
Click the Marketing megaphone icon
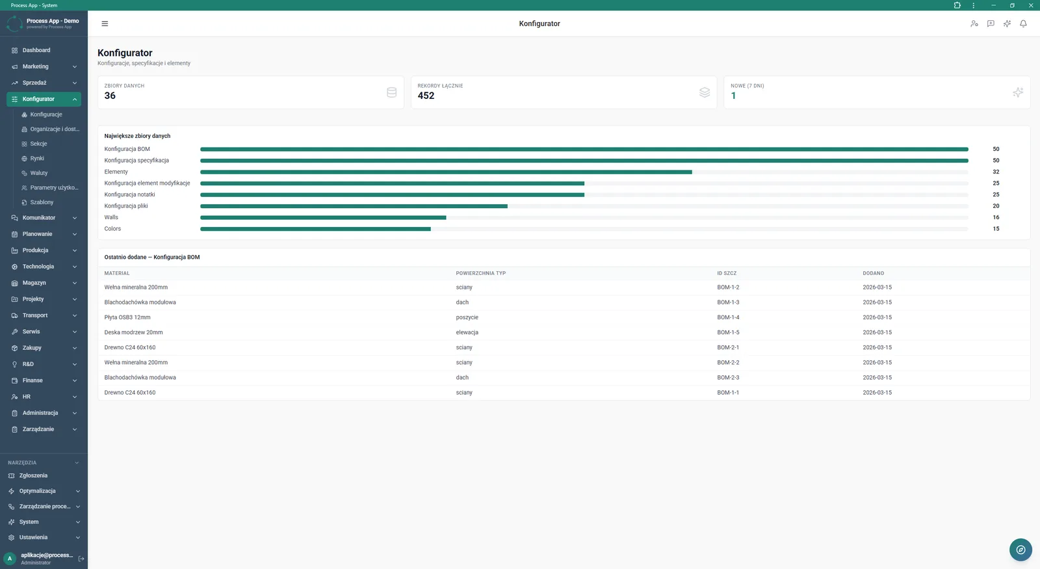(x=14, y=66)
